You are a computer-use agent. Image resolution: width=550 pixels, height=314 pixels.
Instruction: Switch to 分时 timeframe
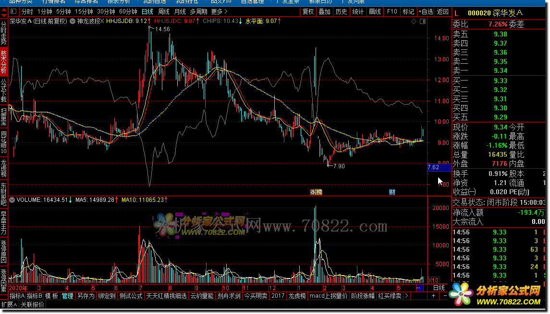27,12
